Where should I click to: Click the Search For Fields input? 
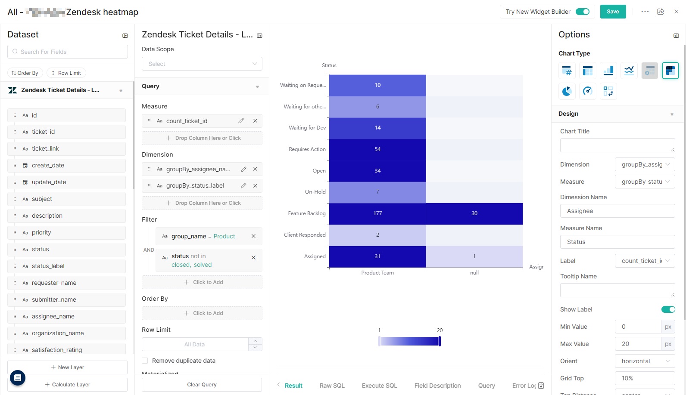pyautogui.click(x=68, y=52)
